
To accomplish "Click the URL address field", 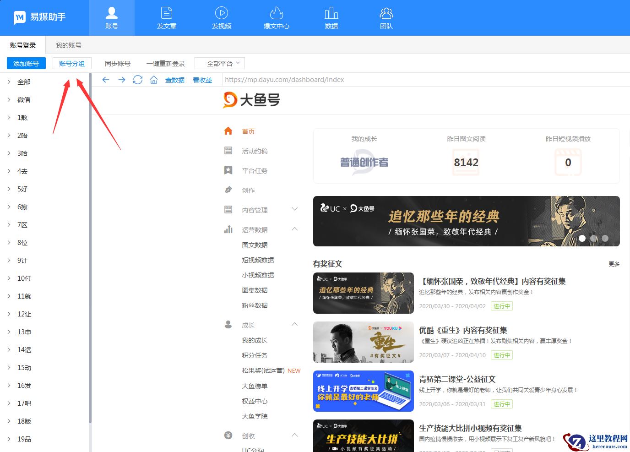I will tap(426, 80).
